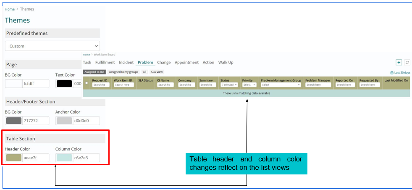The height and width of the screenshot is (190, 412).
Task: Open the Priority Select dropdown
Action: tap(249, 85)
